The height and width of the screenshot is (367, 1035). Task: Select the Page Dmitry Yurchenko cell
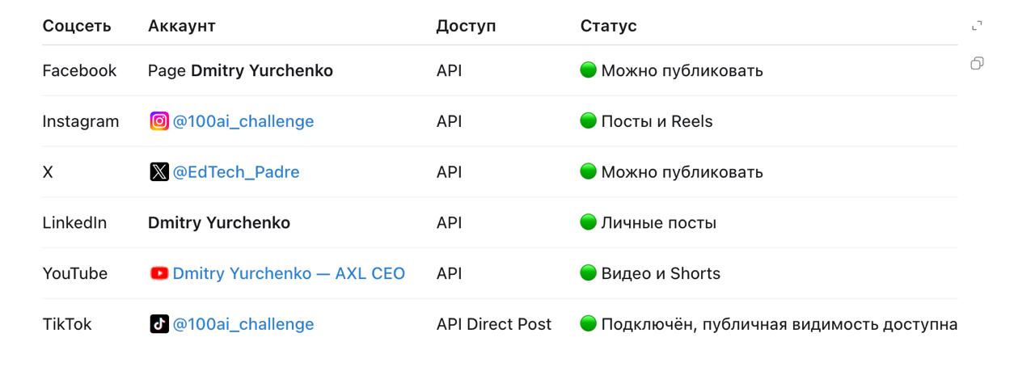[x=240, y=70]
